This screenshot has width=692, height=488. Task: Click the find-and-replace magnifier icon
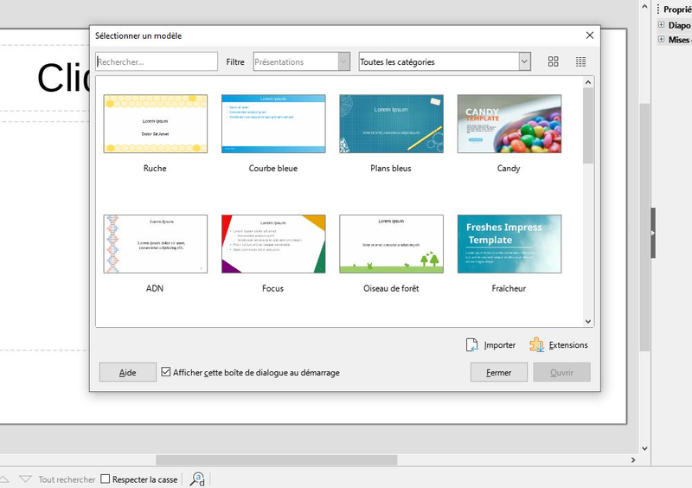197,478
